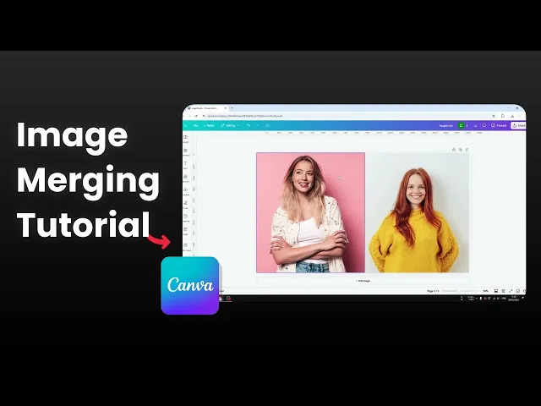Click the Add page button

(363, 281)
